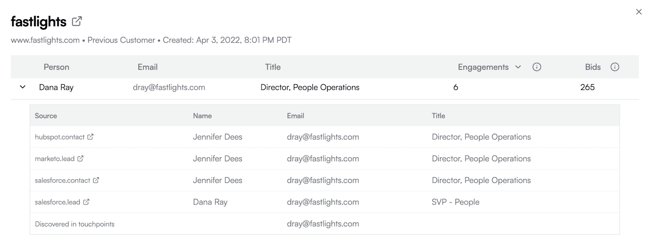Open the salesforce.lead source link
Viewport: 651px width, 237px height.
(57, 202)
